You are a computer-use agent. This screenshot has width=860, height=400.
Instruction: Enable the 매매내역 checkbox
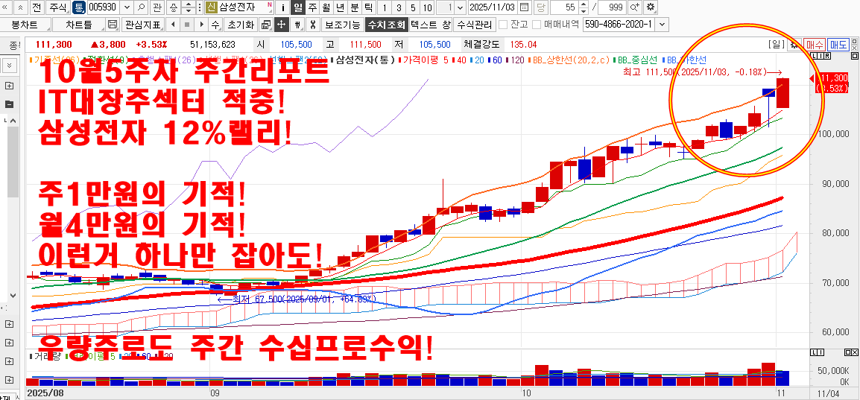tap(536, 25)
